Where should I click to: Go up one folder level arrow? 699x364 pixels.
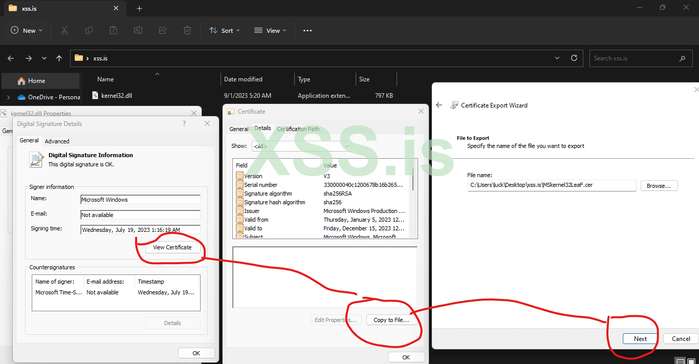[59, 58]
